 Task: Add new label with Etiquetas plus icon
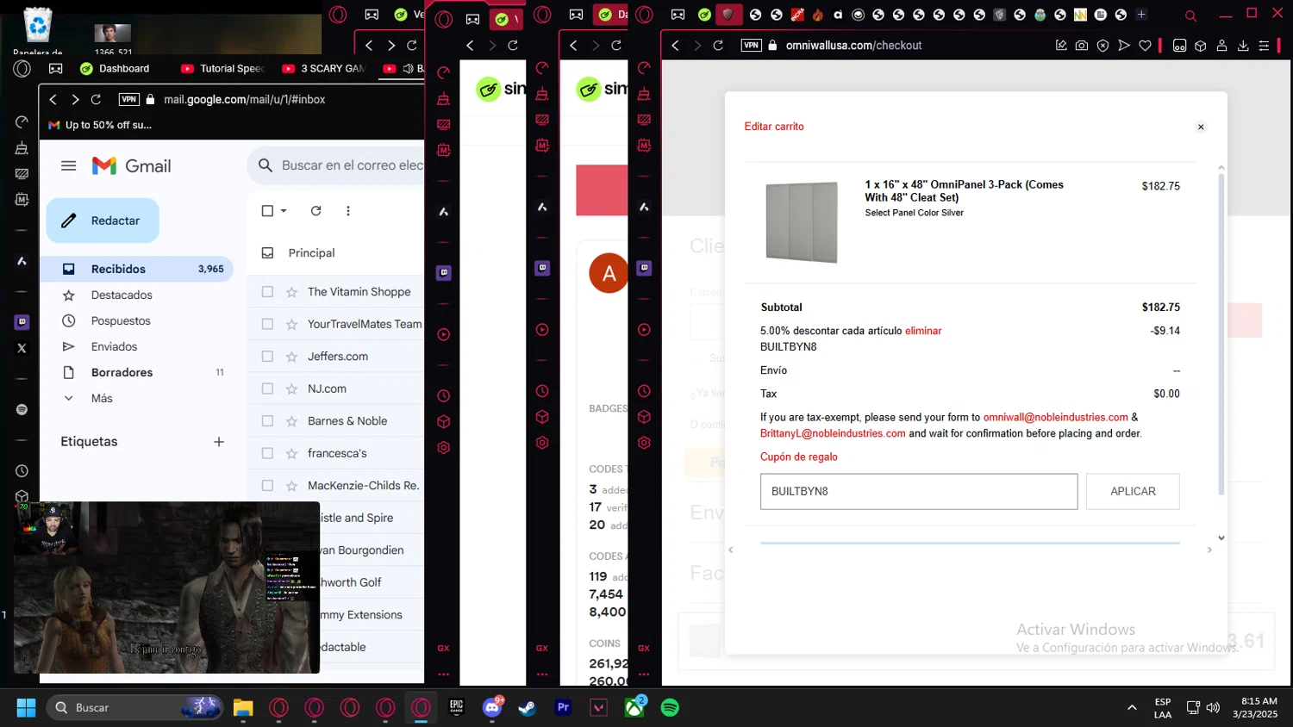click(x=219, y=442)
